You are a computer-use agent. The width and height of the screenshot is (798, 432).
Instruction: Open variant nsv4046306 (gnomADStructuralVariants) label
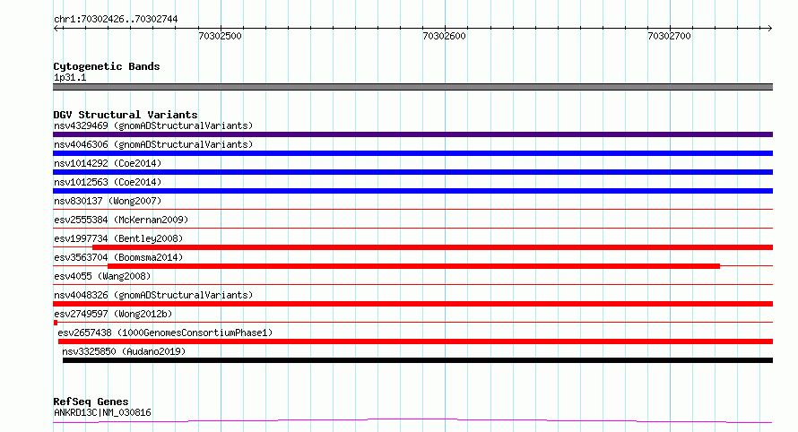coord(153,144)
